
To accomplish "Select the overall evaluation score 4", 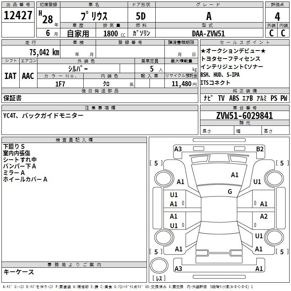I will coord(277,16).
